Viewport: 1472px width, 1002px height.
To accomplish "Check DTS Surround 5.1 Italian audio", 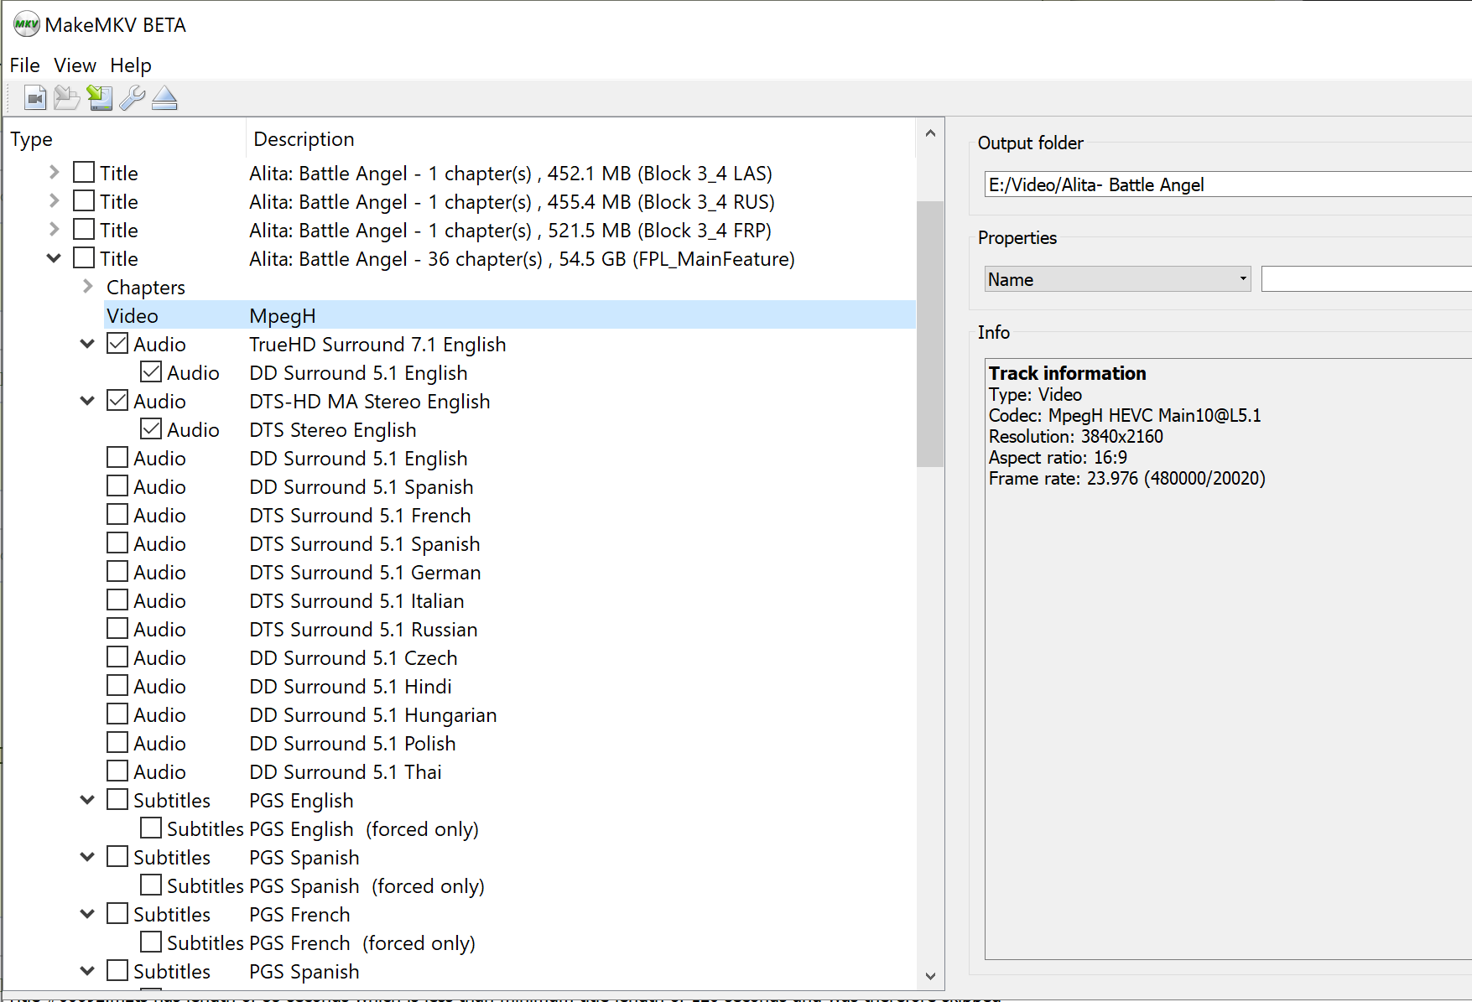I will tap(117, 600).
